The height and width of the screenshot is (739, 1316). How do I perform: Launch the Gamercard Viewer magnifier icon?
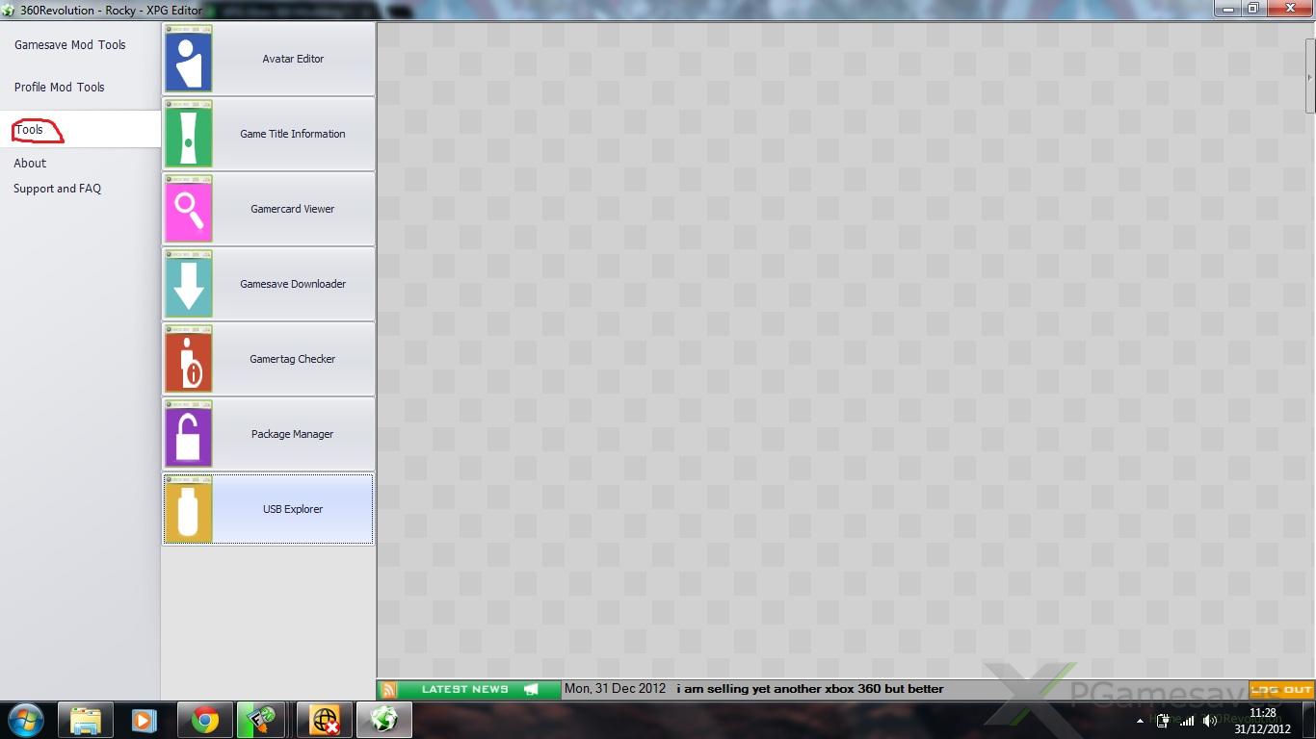coord(189,209)
